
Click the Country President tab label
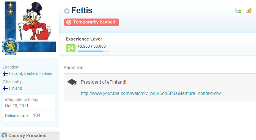27,135
